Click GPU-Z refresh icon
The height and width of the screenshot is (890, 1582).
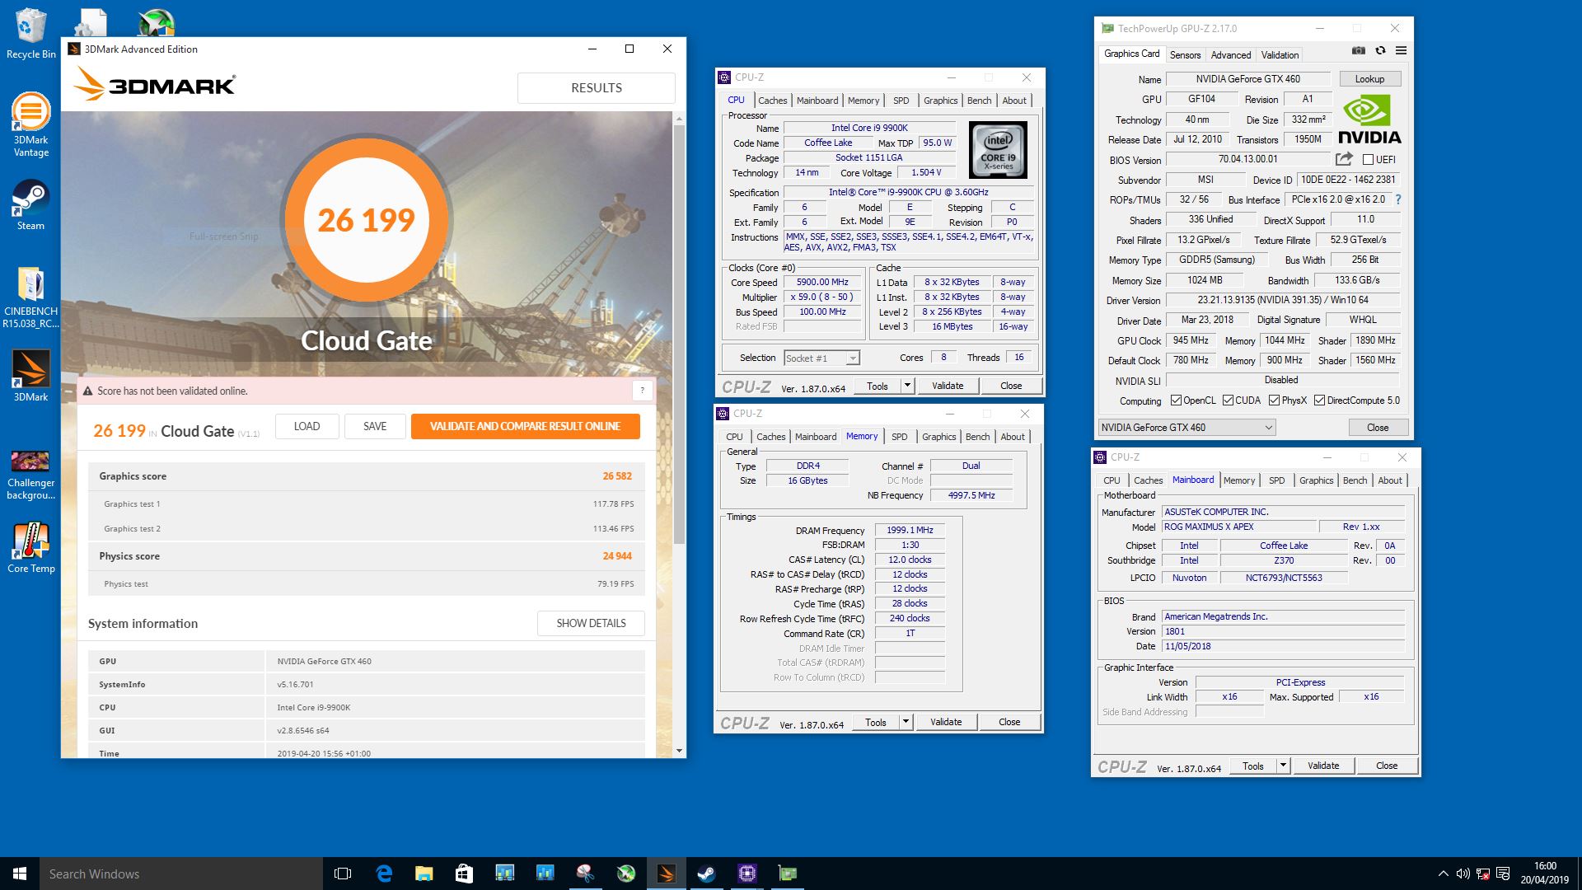point(1380,51)
